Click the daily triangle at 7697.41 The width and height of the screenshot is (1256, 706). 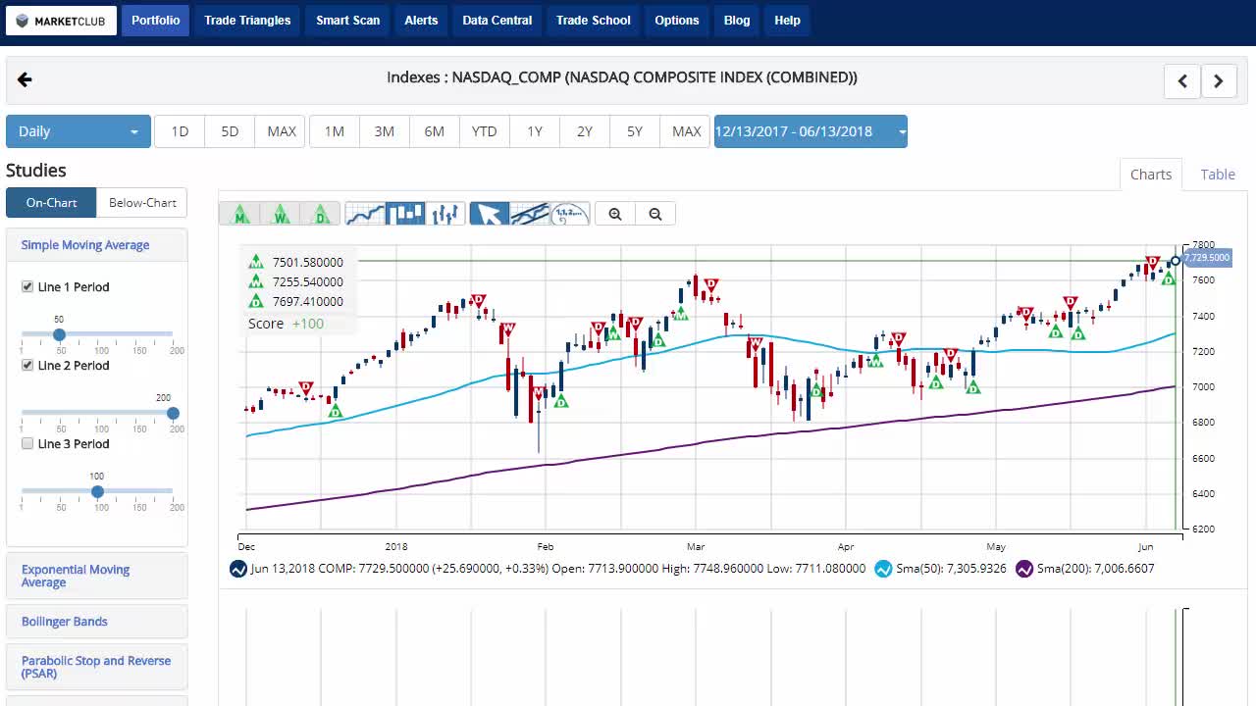pos(256,301)
